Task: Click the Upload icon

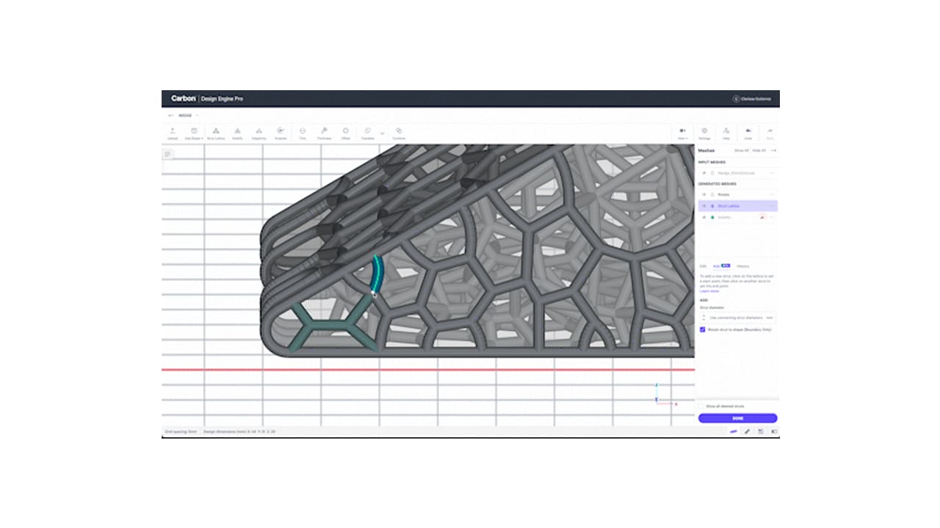Action: pos(172,132)
